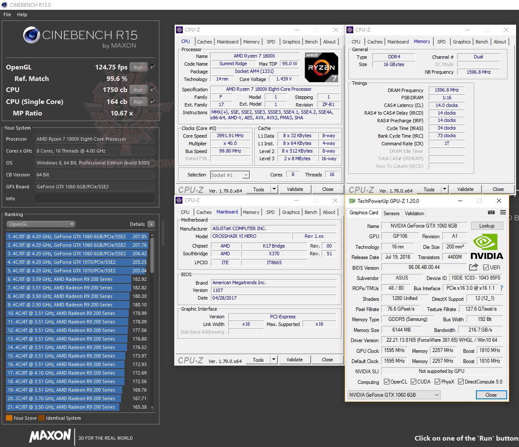The image size is (519, 447).
Task: Select ranking row 21 with score 165.38
Action: pyautogui.click(x=77, y=407)
